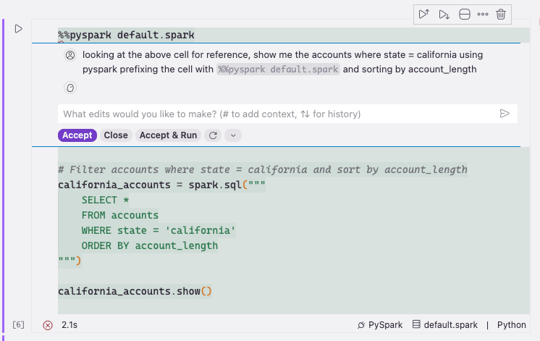Click the california_accounts.show() line
Viewport: 540px width, 341px height.
[135, 291]
